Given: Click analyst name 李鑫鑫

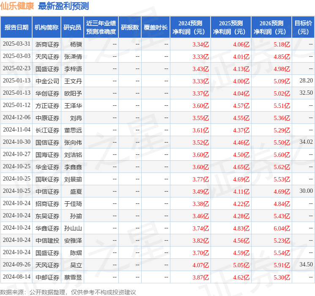Looking at the screenshot, I should (x=73, y=167).
